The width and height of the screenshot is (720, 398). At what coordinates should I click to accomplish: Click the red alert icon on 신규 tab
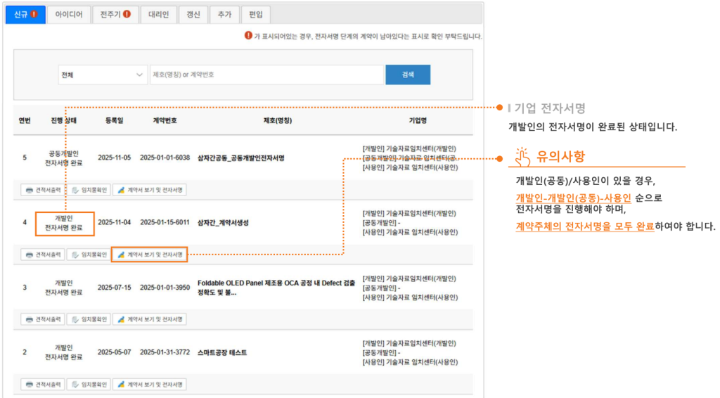(34, 14)
